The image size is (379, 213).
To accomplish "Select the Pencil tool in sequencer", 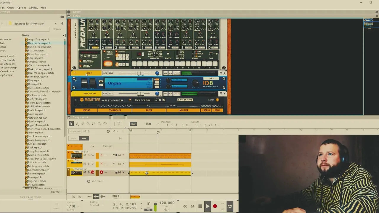I will click(77, 124).
